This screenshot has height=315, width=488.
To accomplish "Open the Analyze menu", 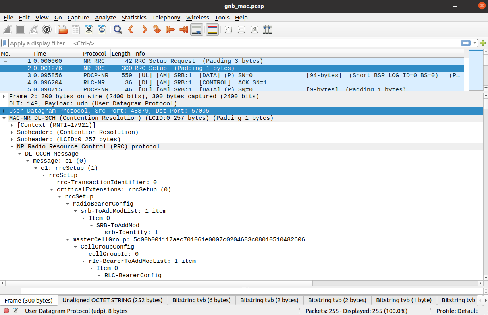I will coord(105,17).
